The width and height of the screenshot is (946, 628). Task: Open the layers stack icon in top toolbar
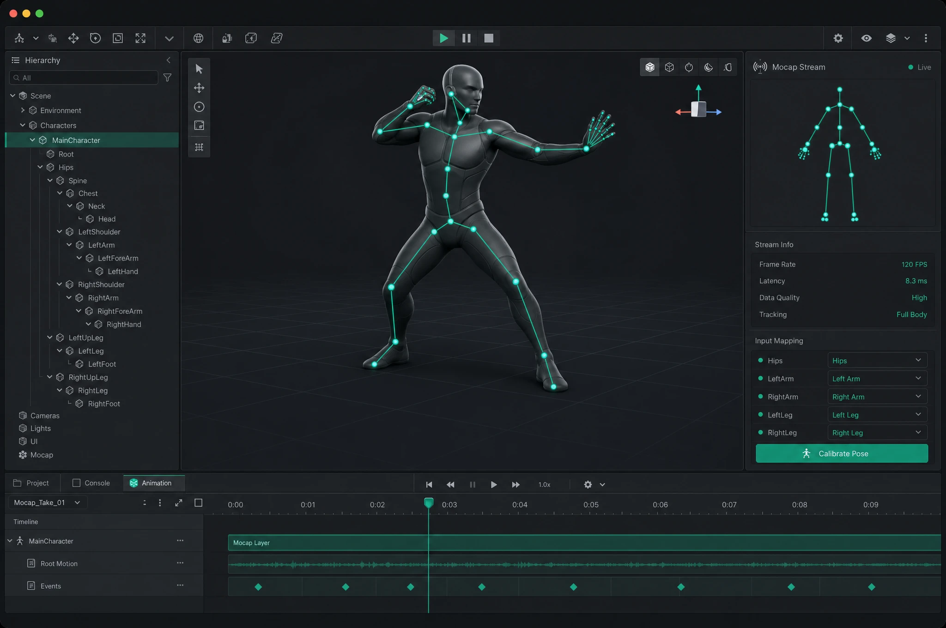pos(891,38)
